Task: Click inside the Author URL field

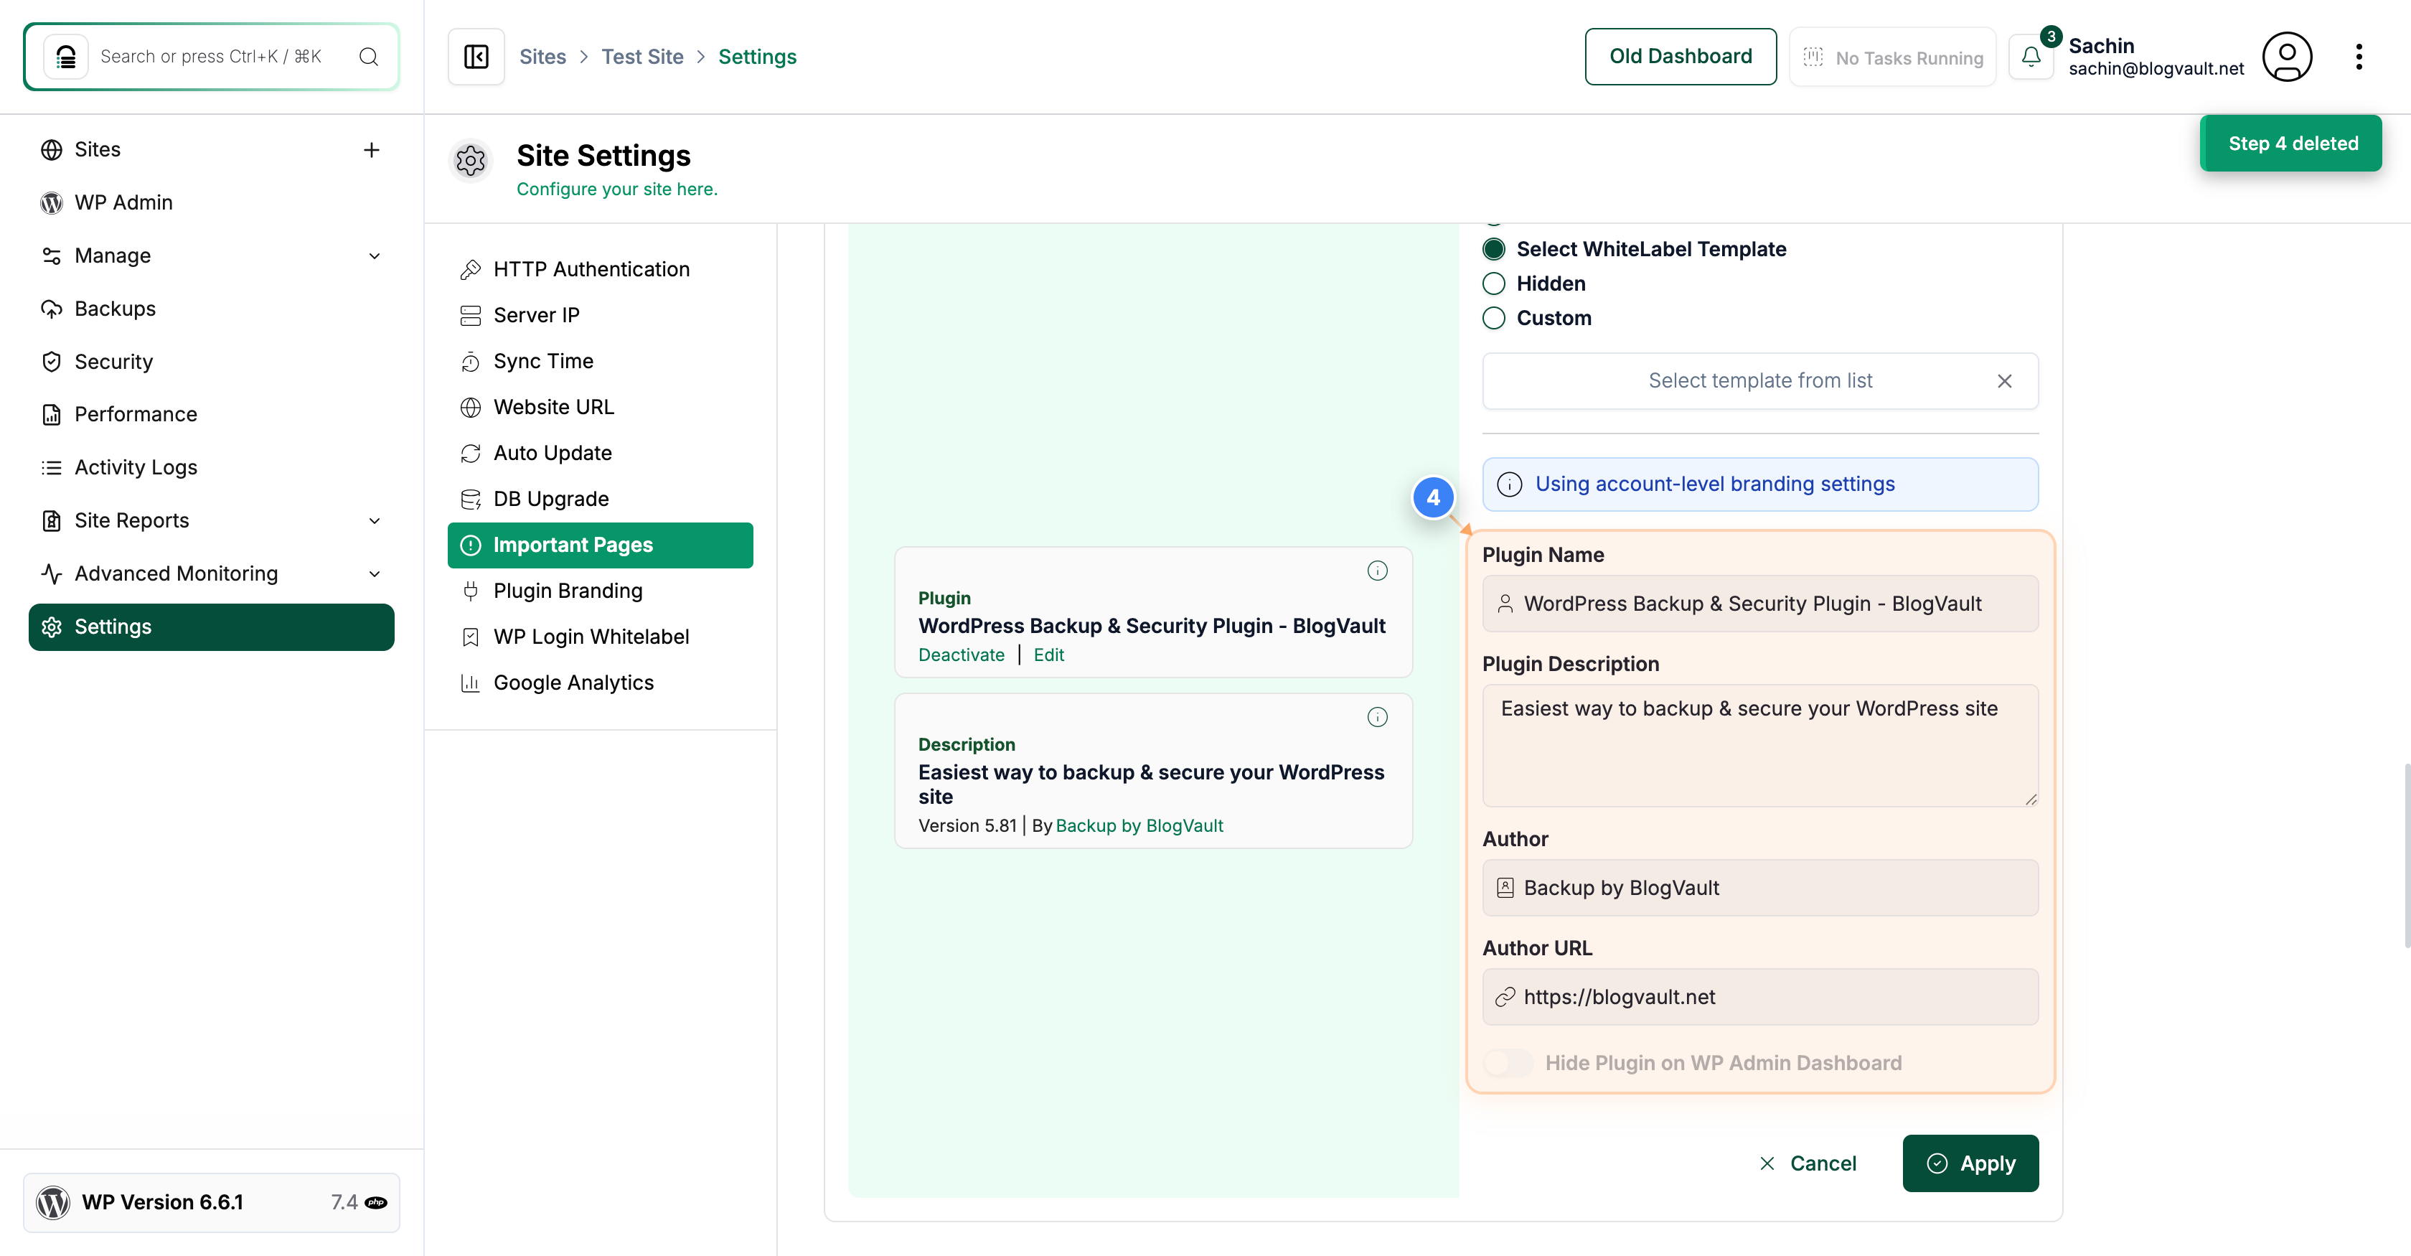Action: [1759, 995]
